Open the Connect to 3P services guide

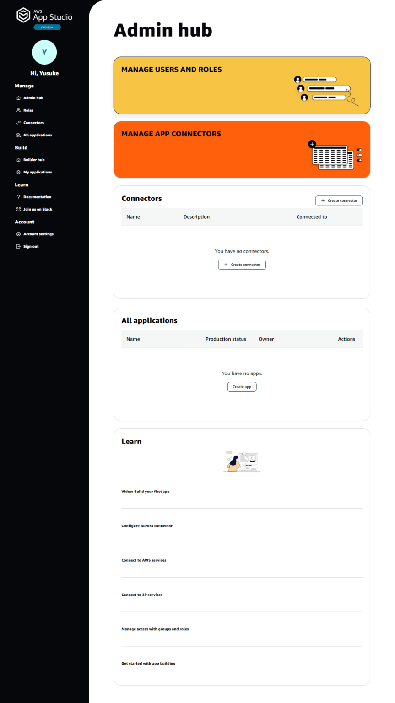(x=142, y=595)
